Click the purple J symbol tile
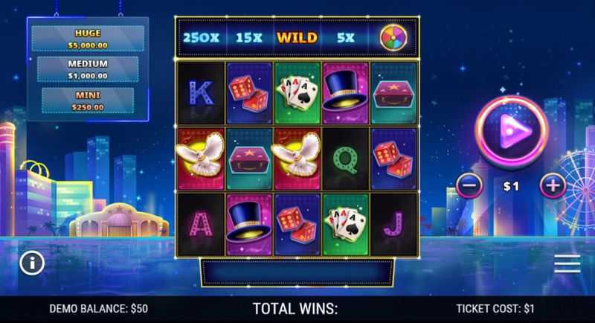This screenshot has width=595, height=323. click(393, 225)
